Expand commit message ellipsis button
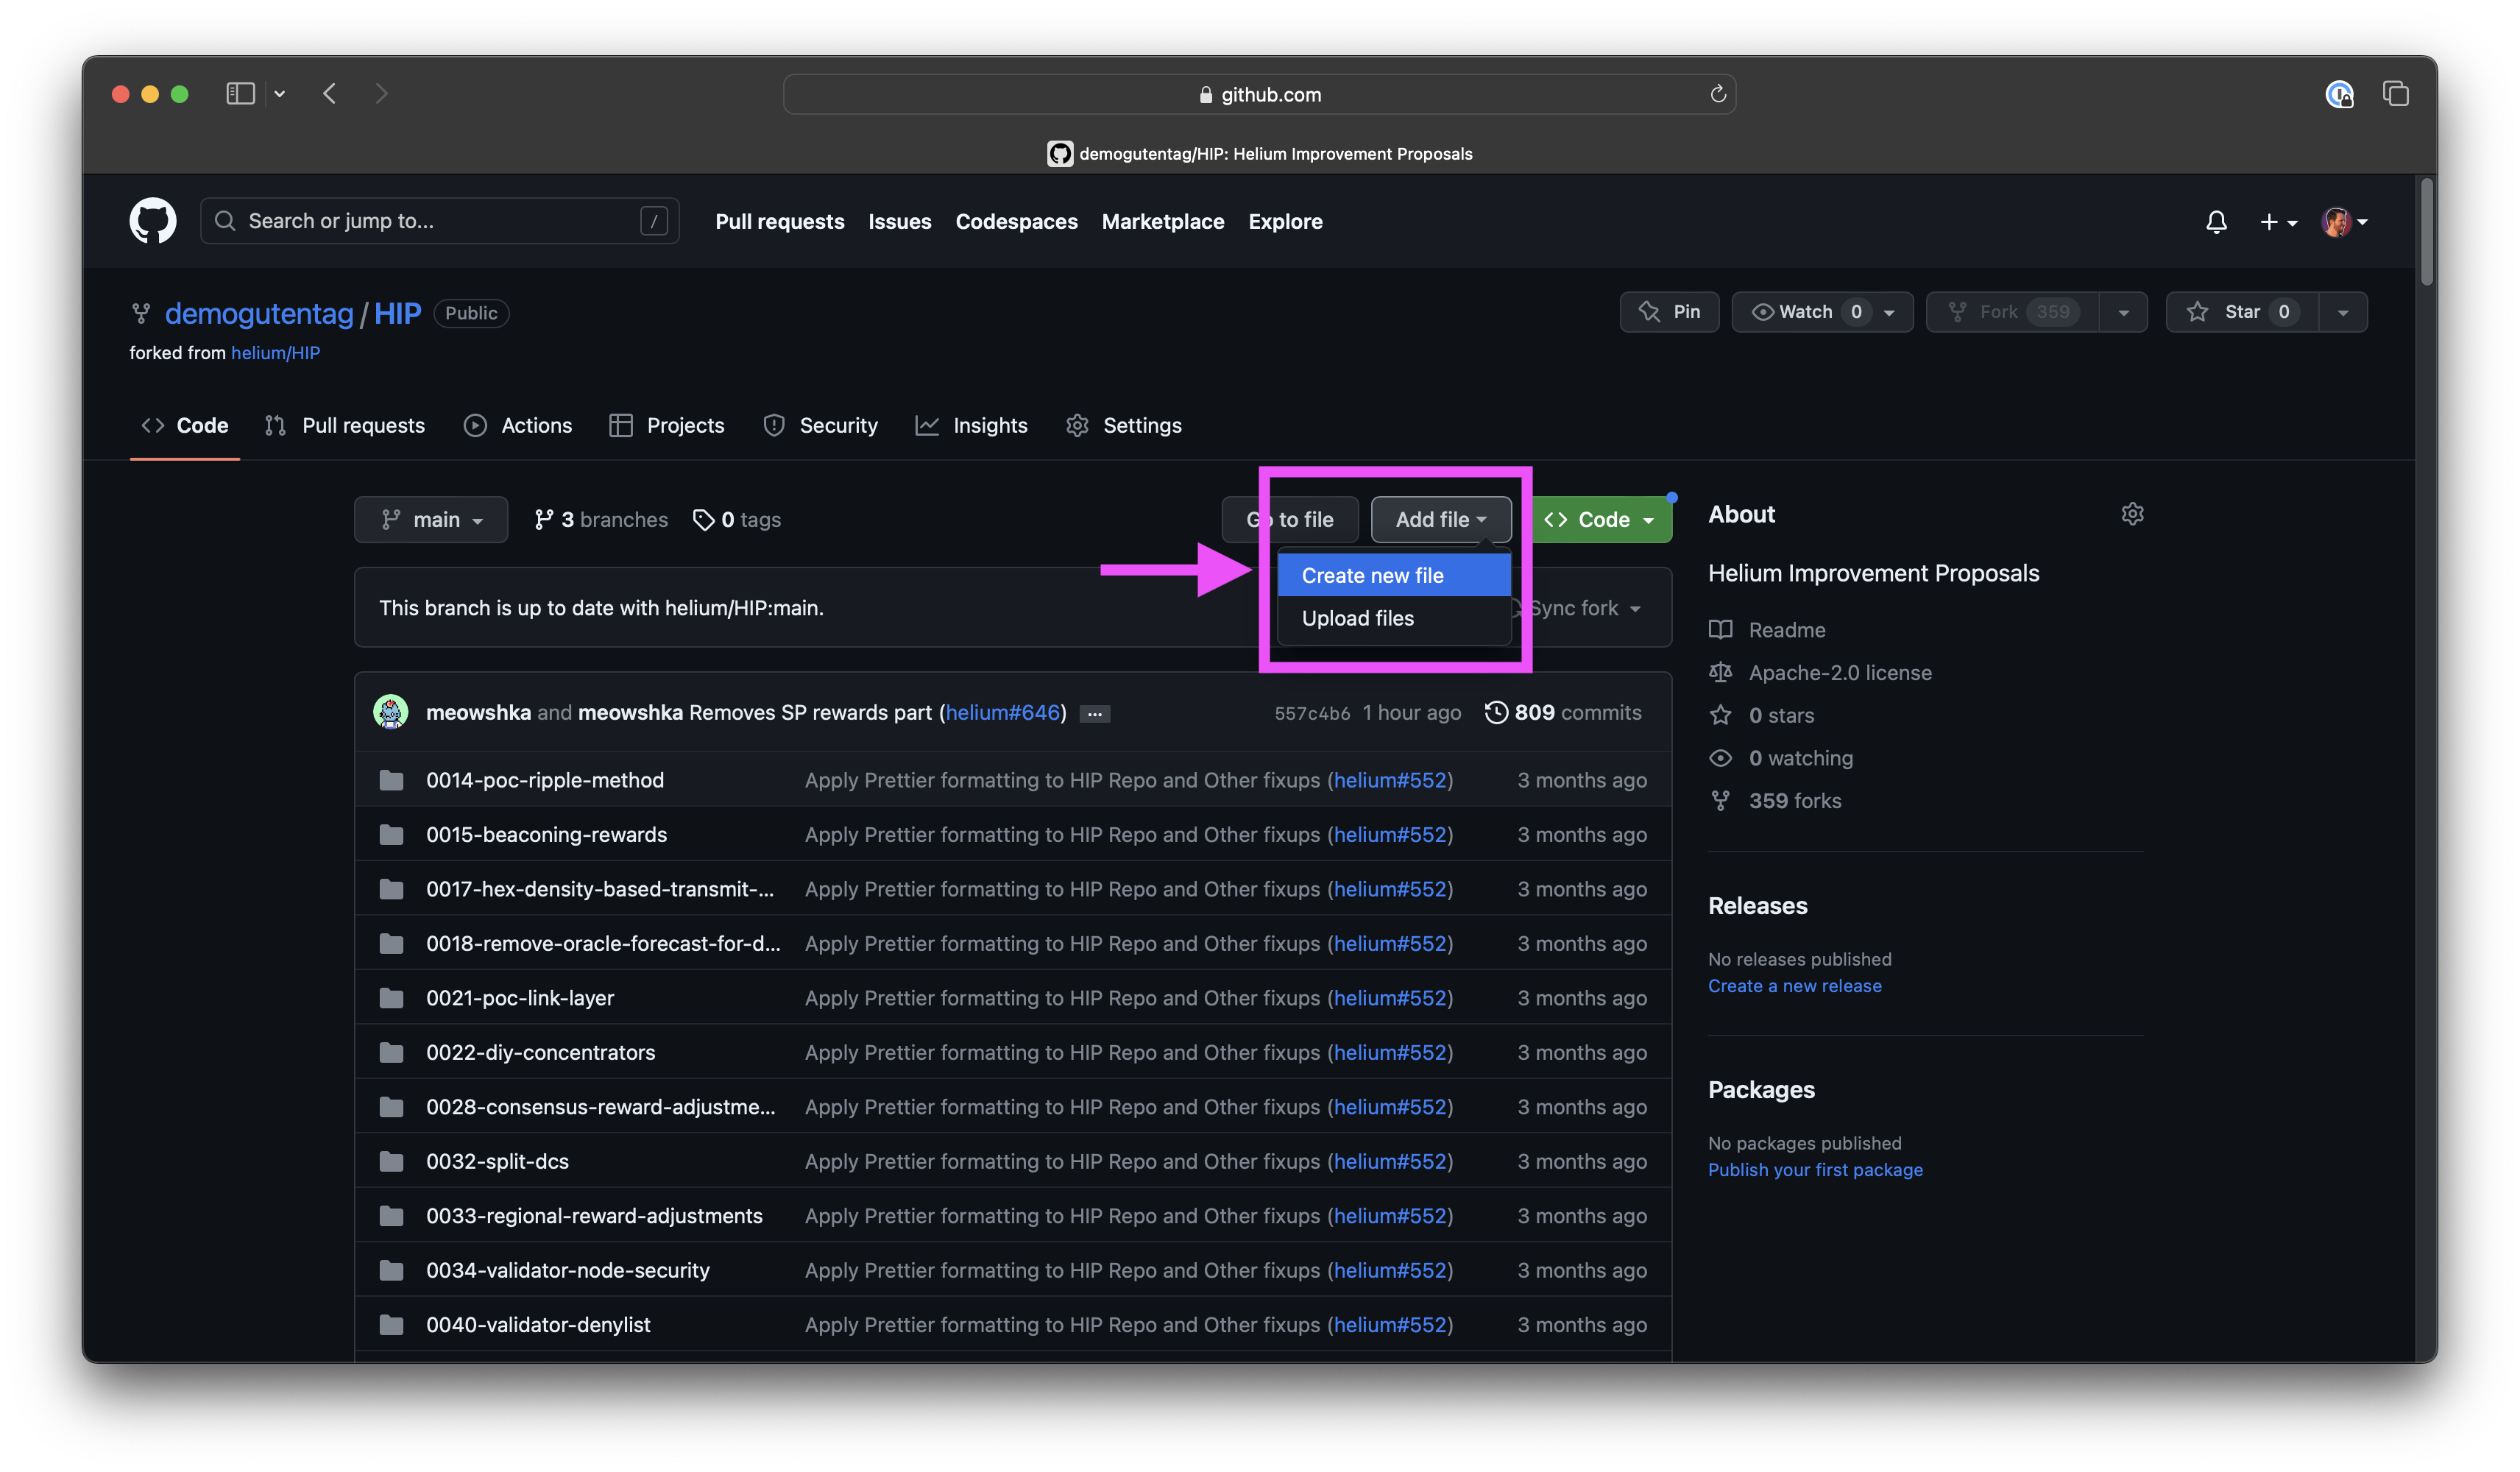 coord(1095,714)
